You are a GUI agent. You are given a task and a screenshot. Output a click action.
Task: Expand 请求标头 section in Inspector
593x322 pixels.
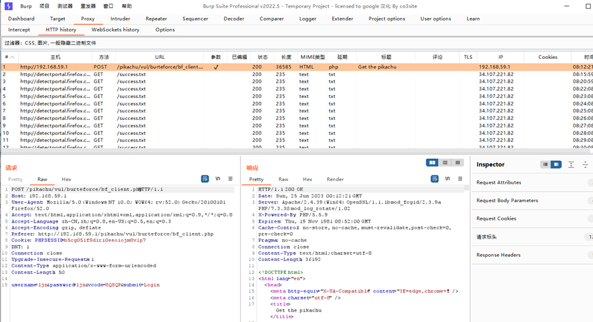tap(533, 237)
